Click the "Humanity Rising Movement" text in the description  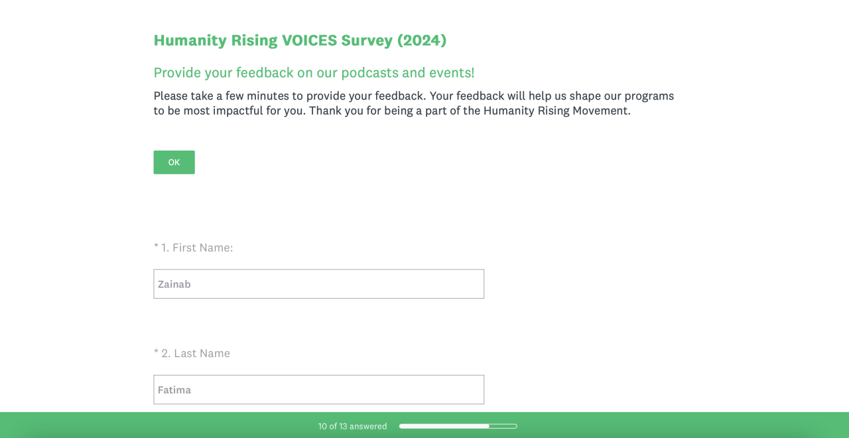click(x=555, y=111)
